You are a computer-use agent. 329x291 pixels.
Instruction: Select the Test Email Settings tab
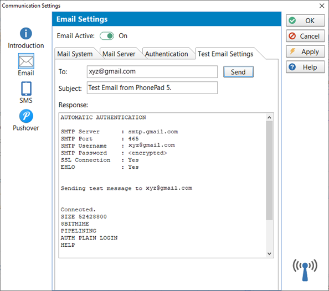pyautogui.click(x=225, y=54)
